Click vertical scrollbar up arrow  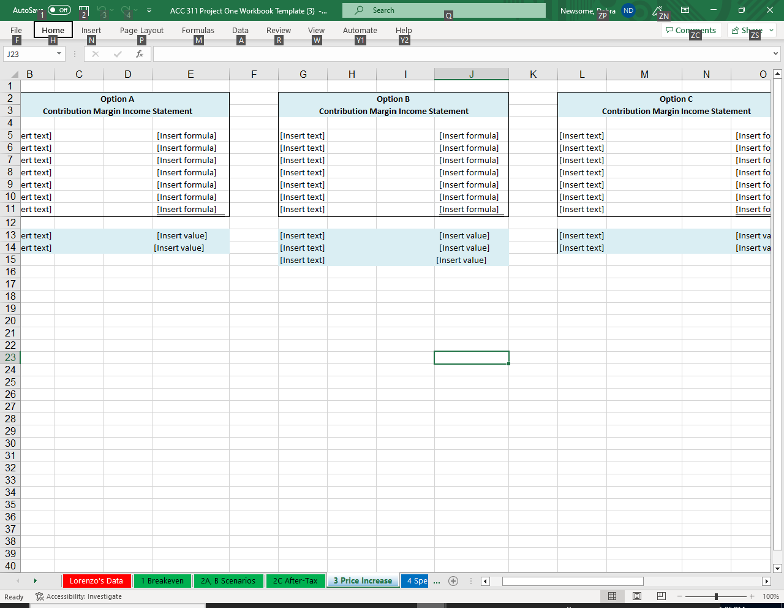[777, 74]
